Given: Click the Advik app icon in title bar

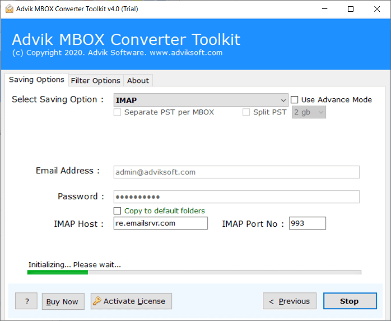Looking at the screenshot, I should point(9,9).
